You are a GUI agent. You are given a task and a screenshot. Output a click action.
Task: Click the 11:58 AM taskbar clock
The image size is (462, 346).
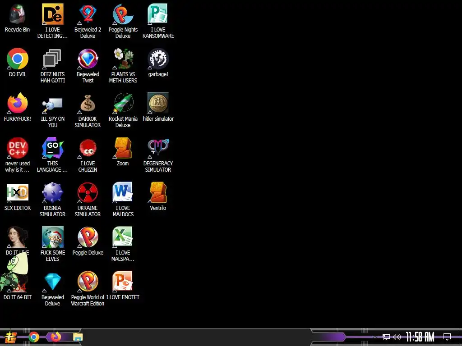[420, 337]
